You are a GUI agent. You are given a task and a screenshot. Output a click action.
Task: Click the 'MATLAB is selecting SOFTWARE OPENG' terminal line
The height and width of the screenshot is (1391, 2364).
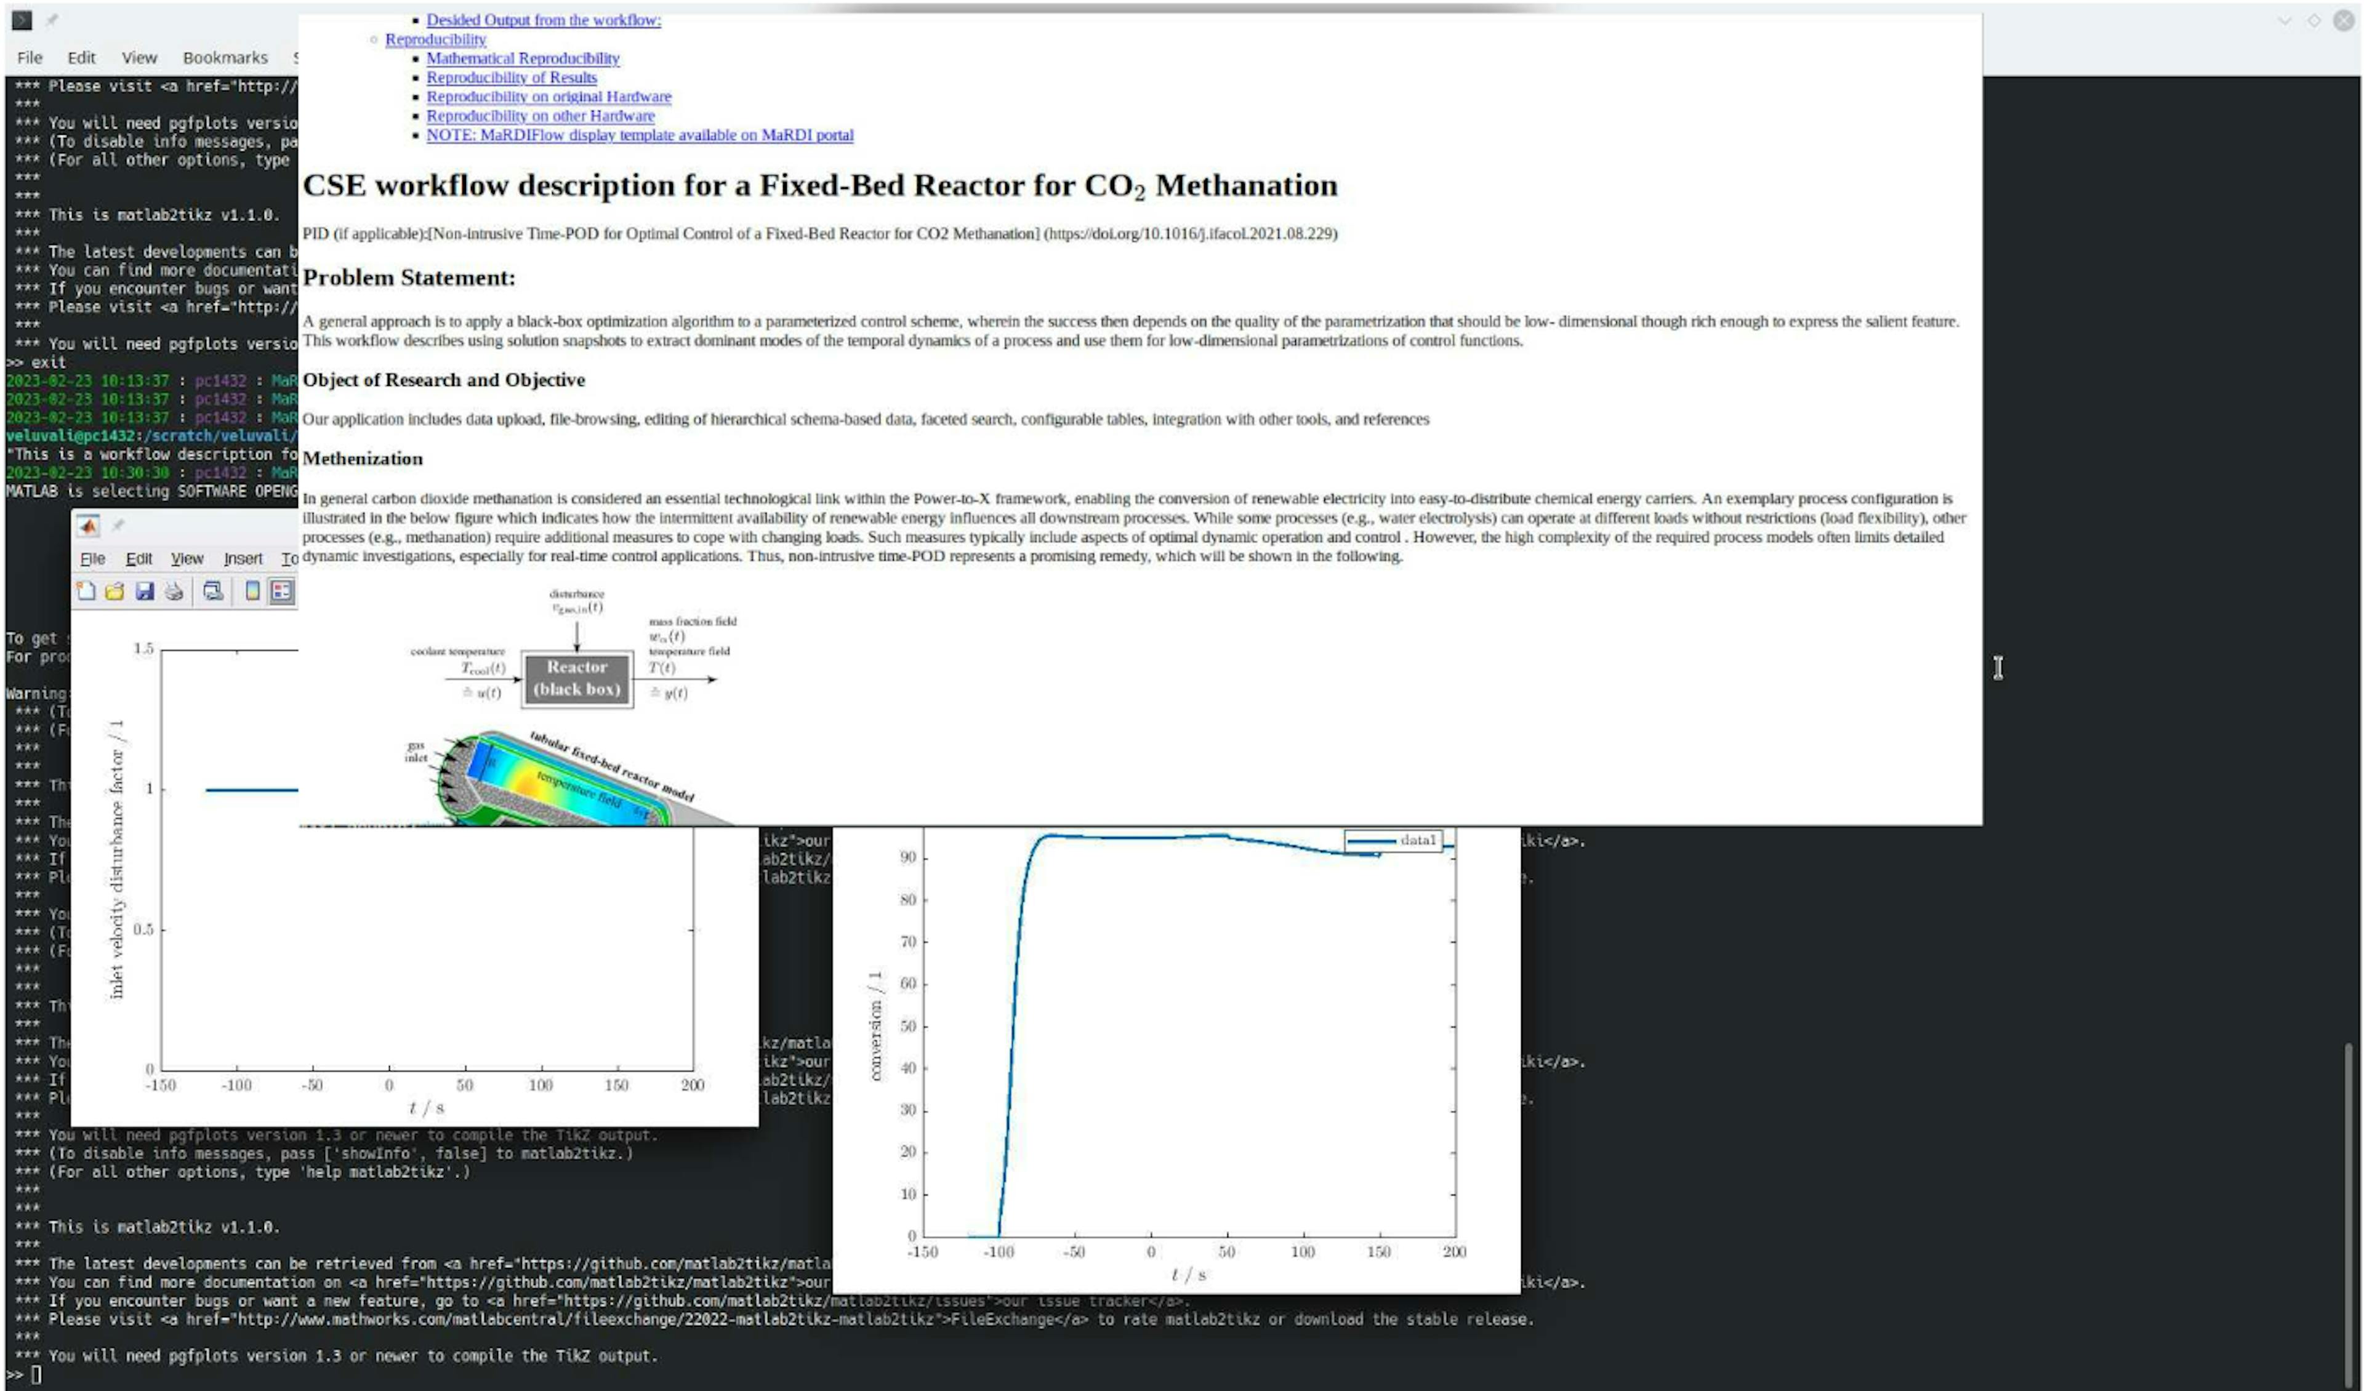[152, 492]
